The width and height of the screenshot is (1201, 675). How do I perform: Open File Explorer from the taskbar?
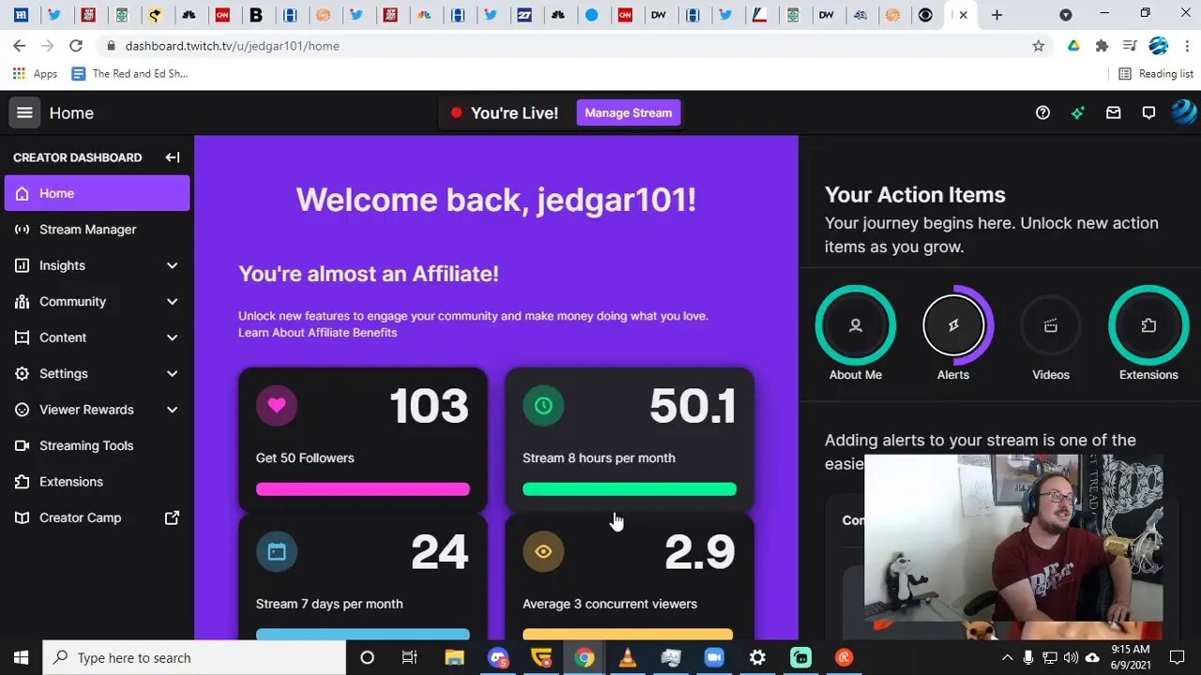tap(454, 658)
